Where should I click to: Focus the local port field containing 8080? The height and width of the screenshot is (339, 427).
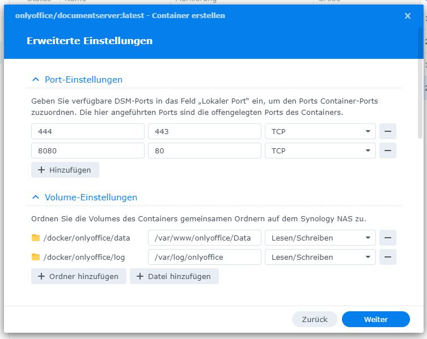pos(88,151)
